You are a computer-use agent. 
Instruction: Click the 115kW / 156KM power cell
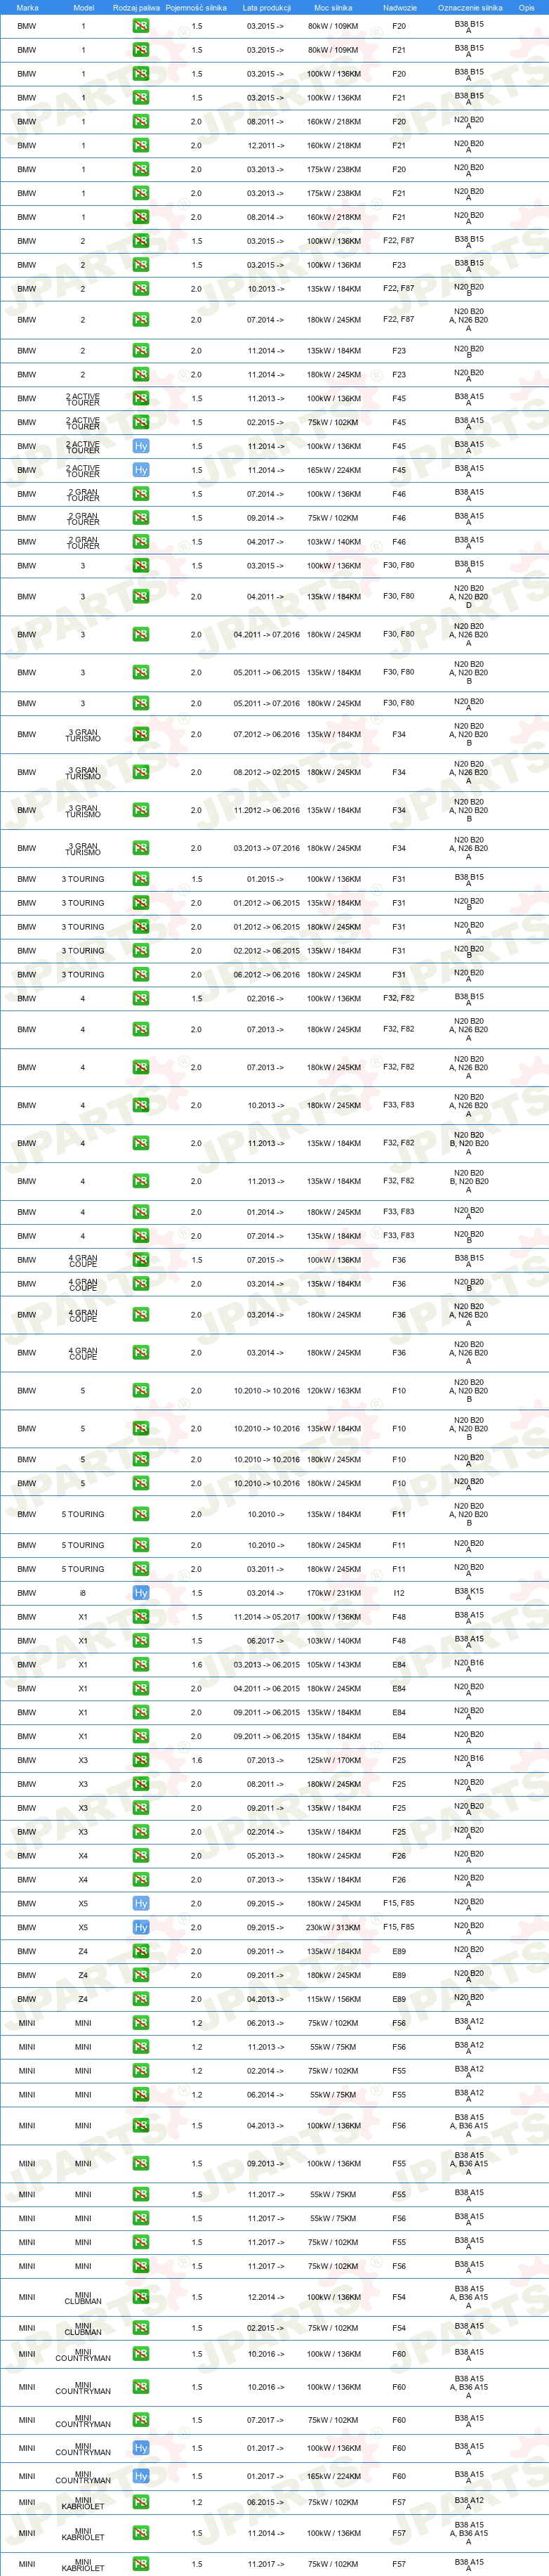coord(334,1999)
